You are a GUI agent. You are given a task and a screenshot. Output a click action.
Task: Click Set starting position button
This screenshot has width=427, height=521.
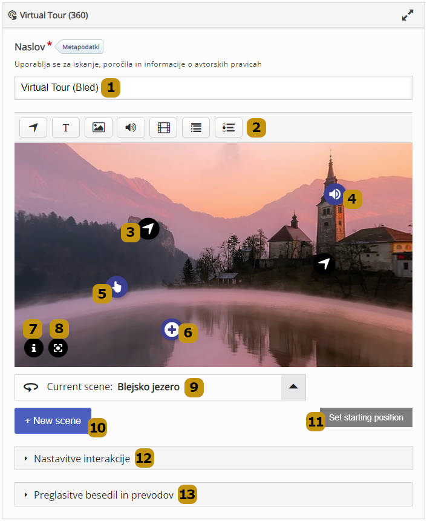tap(366, 417)
